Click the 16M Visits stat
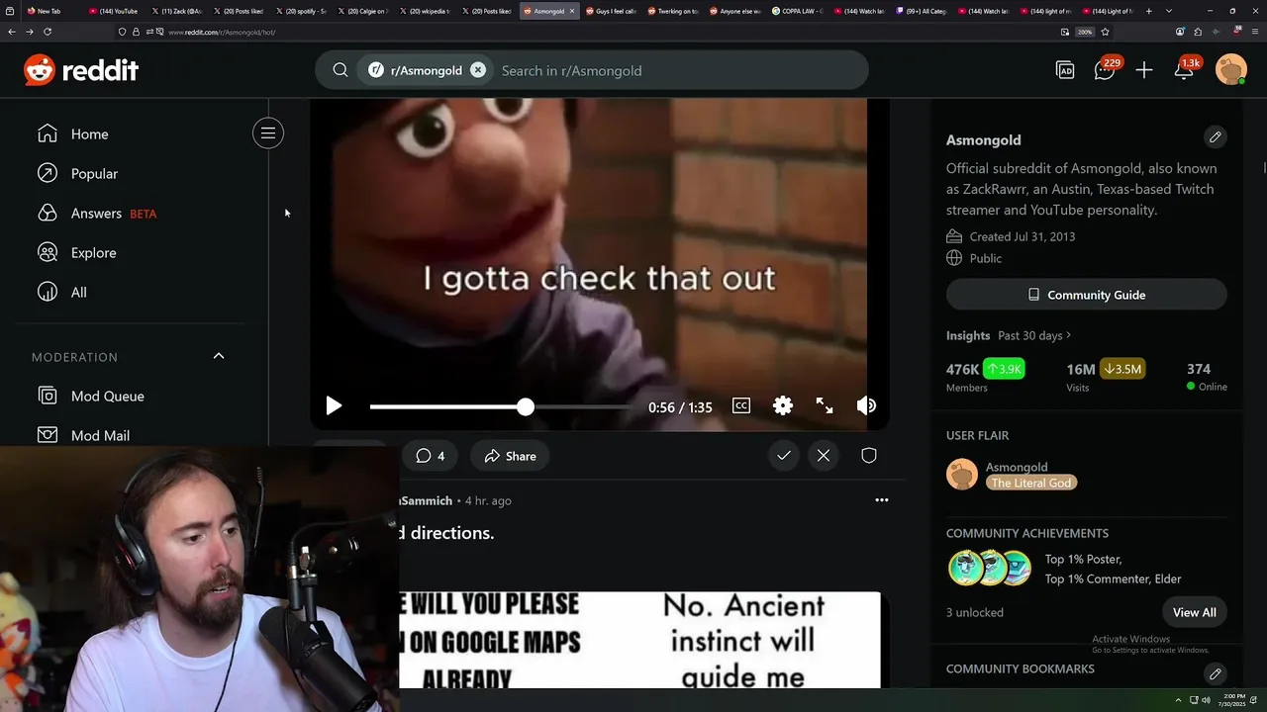 point(1106,376)
